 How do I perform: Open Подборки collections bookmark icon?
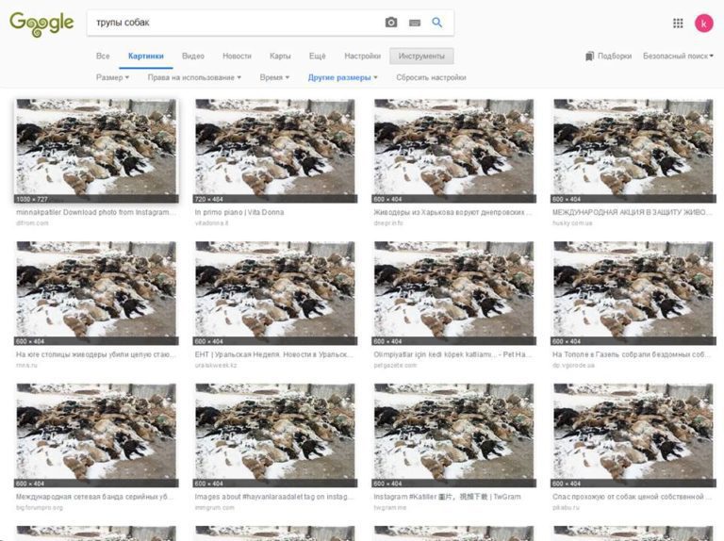(589, 56)
